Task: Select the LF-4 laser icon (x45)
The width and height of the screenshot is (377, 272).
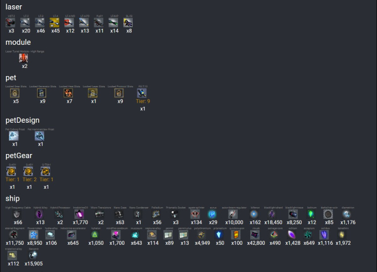Action: coord(55,22)
